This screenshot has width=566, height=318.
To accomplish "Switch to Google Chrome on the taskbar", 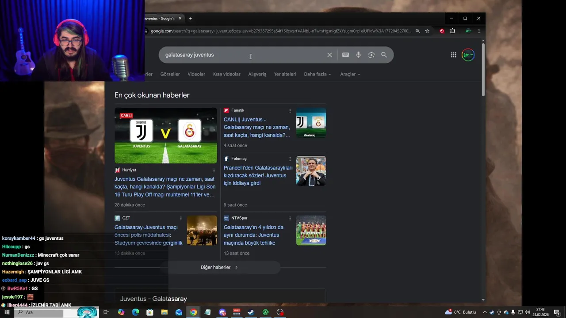I will pyautogui.click(x=193, y=312).
